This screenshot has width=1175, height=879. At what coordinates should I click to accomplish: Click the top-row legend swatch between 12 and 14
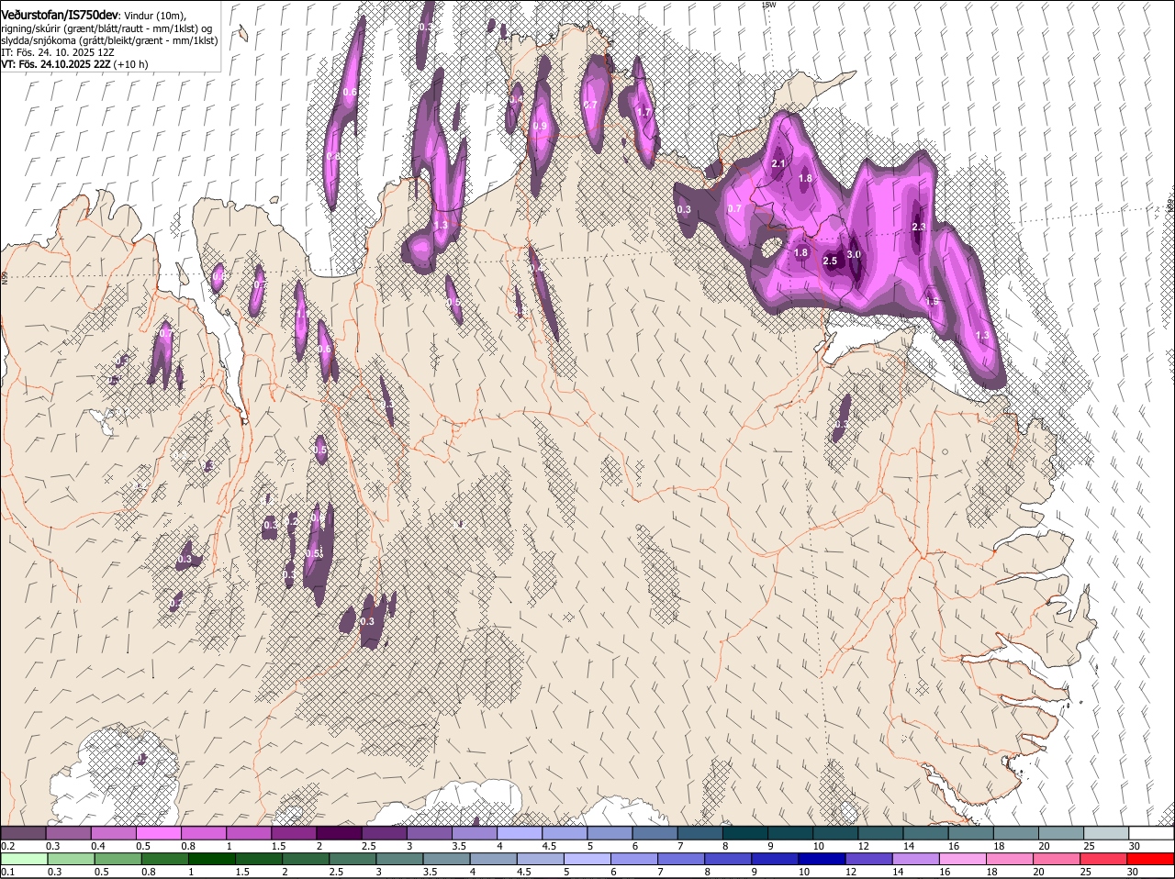coord(880,832)
